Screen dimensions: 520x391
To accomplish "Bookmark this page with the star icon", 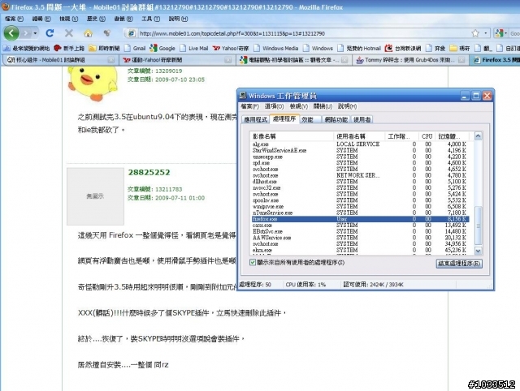I will coord(475,33).
